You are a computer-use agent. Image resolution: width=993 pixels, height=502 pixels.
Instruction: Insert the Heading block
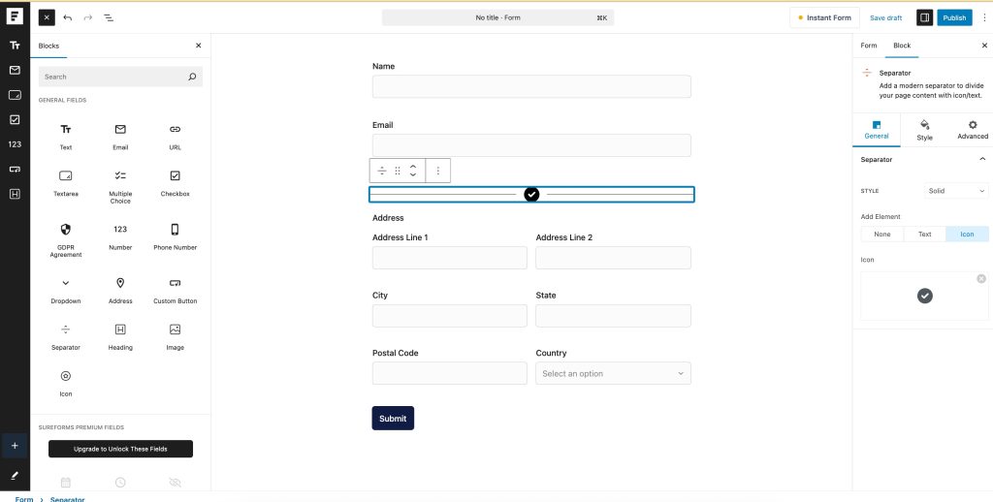[120, 336]
